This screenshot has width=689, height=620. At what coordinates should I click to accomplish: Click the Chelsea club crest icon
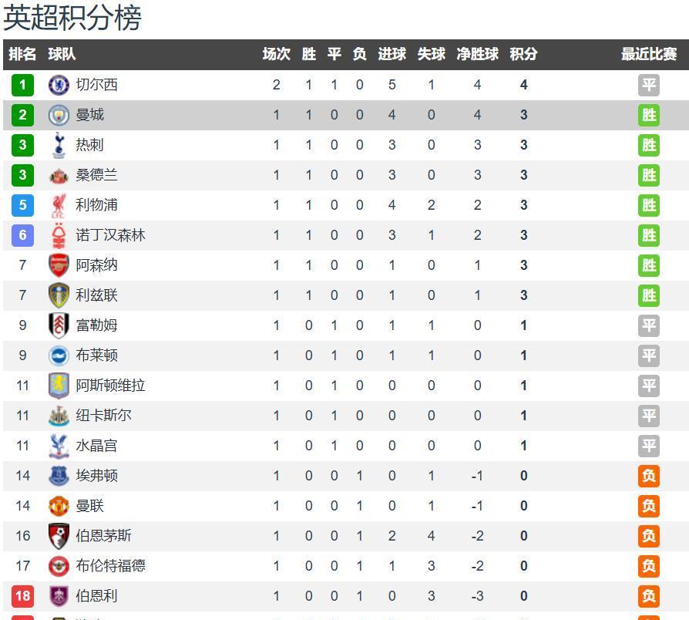pyautogui.click(x=59, y=85)
